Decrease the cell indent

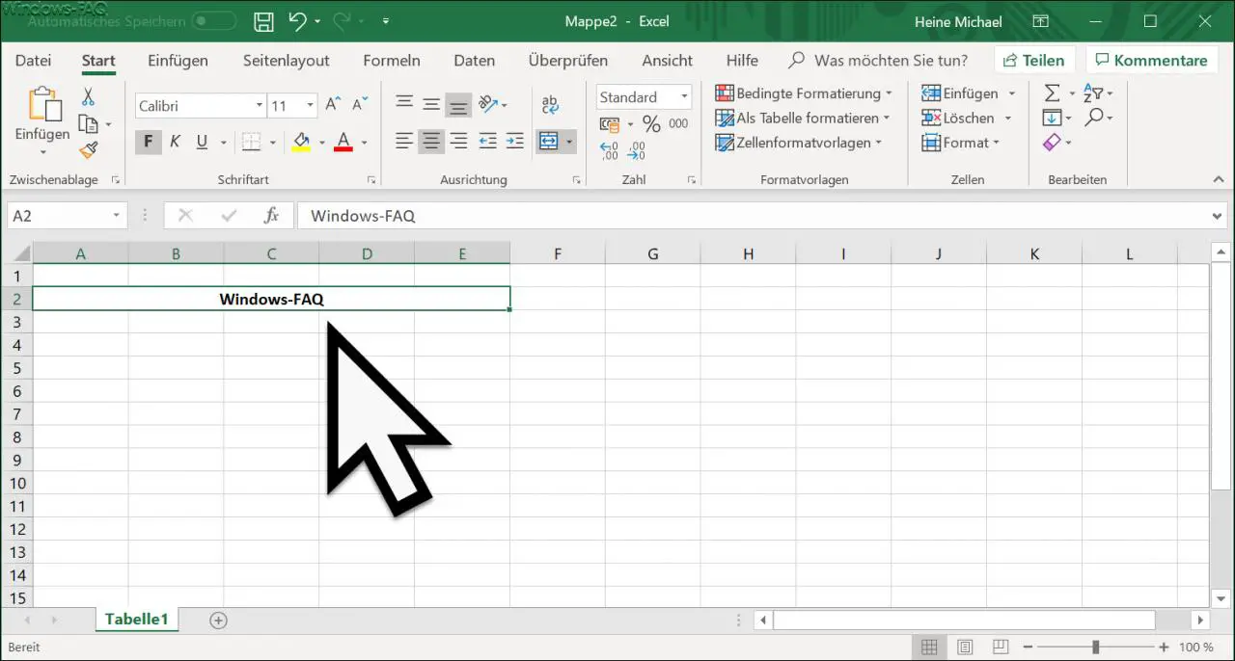pos(487,142)
